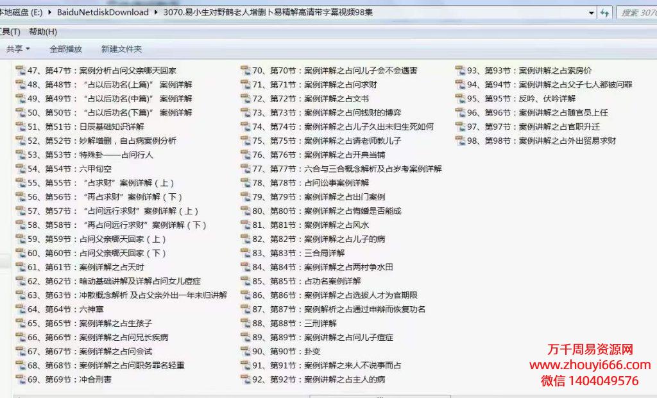Select the icon of 90、第90节:卦变
The image size is (657, 398).
(x=245, y=351)
